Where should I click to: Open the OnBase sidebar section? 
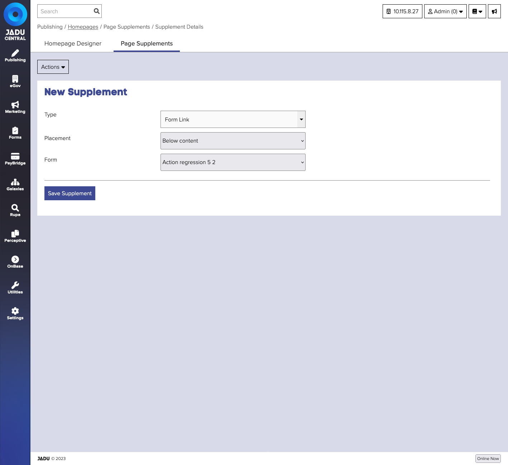[15, 262]
